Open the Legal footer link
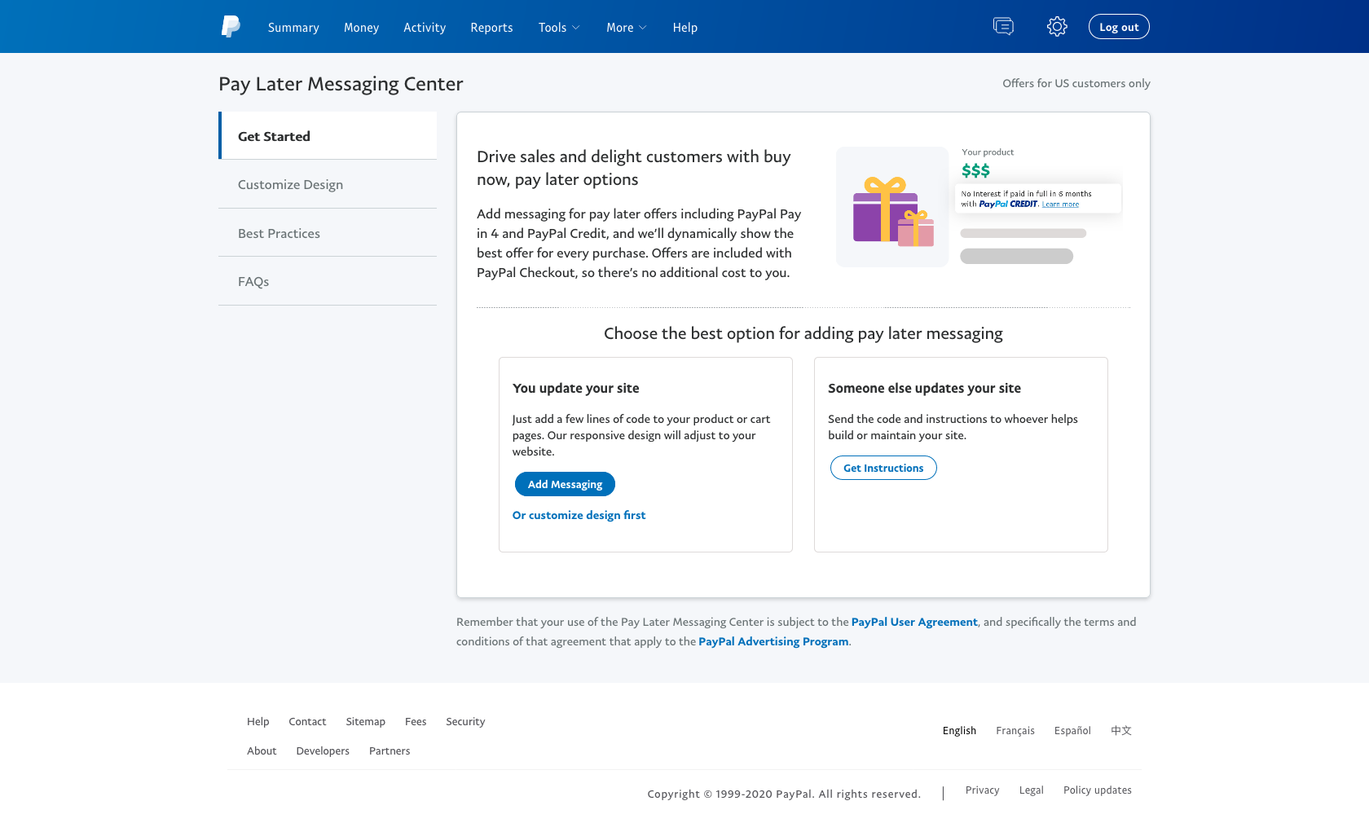Image resolution: width=1369 pixels, height=823 pixels. (x=1031, y=790)
